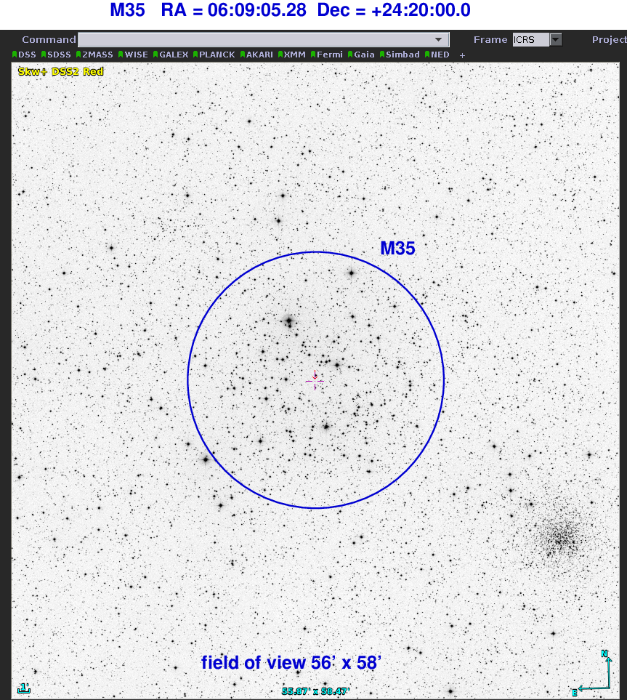Click inside the Command input field
The image size is (627, 700).
coord(254,40)
